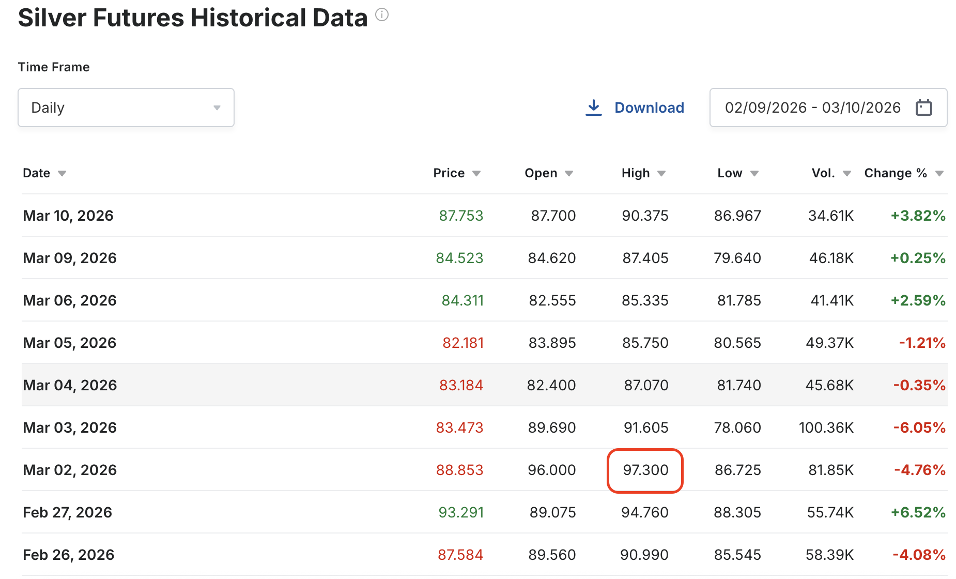The image size is (956, 579).
Task: Click the Date column sort arrow
Action: tap(62, 174)
